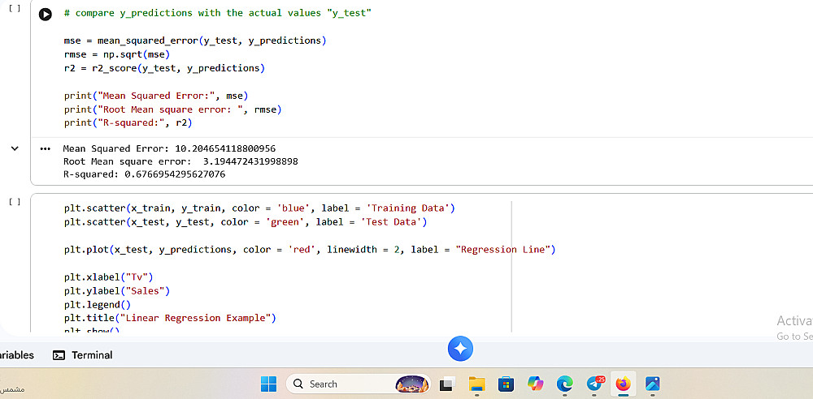Image resolution: width=813 pixels, height=399 pixels.
Task: Collapse the cell output with chevron
Action: [15, 148]
